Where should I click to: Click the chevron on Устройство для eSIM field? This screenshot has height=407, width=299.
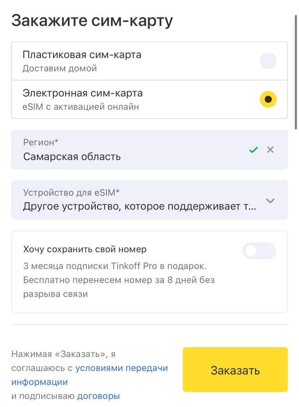(270, 201)
